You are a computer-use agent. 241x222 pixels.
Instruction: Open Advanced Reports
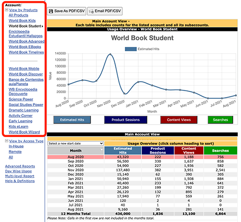coord(20,166)
